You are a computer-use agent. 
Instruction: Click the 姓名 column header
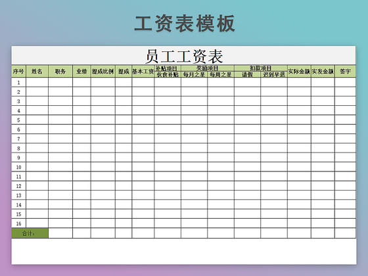click(37, 71)
